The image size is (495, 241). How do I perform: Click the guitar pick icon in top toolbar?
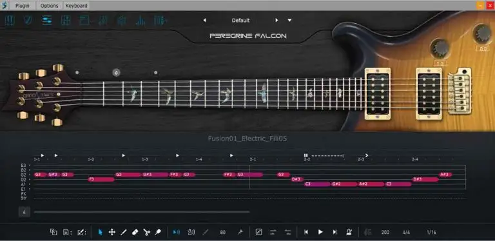coord(28,21)
